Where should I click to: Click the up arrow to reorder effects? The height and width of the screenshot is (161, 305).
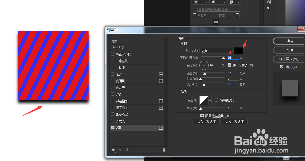coord(120,150)
